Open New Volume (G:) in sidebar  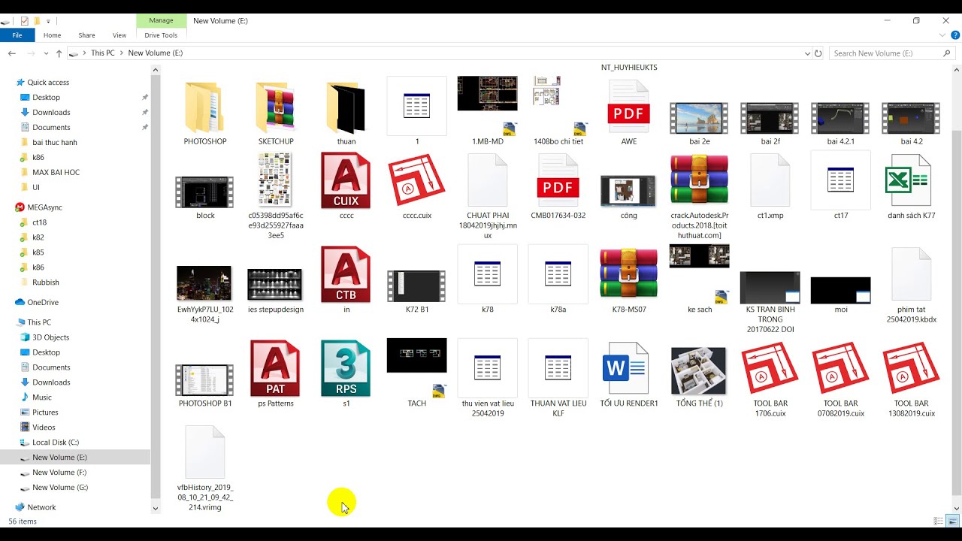[x=60, y=488]
